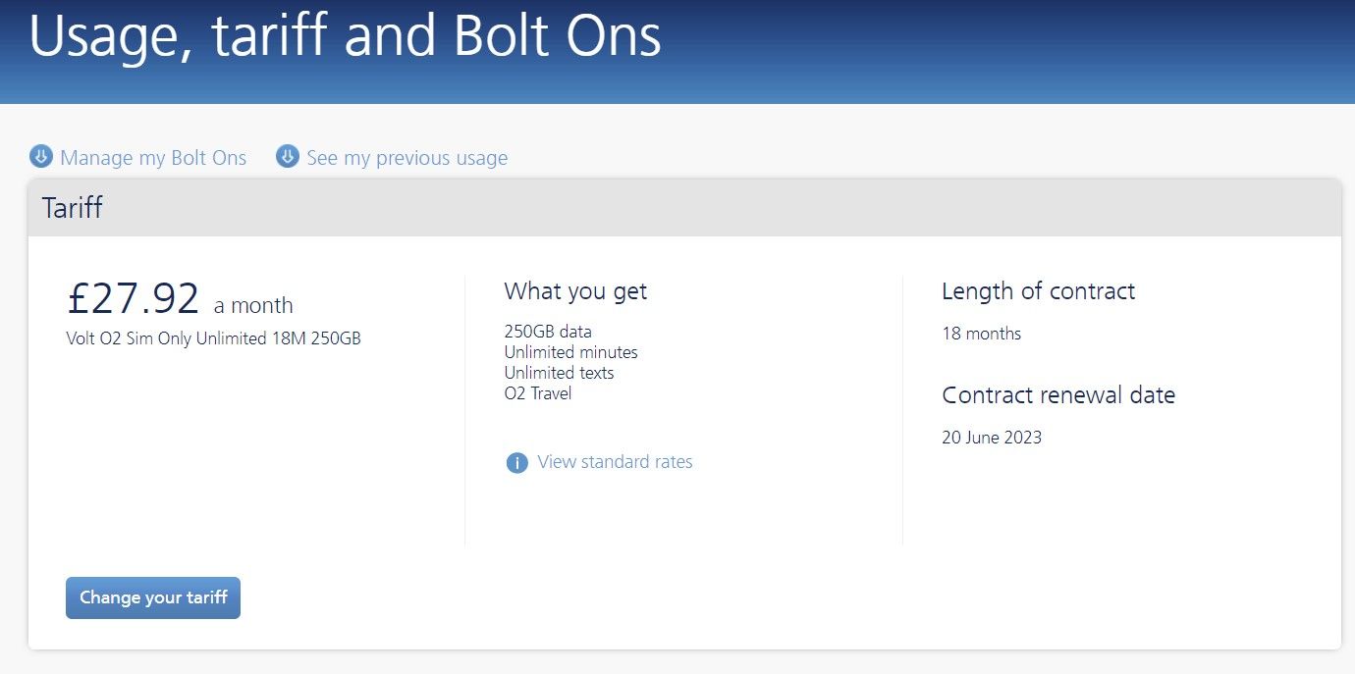Image resolution: width=1355 pixels, height=674 pixels.
Task: Select the 20 June 2023 renewal date
Action: [x=992, y=437]
